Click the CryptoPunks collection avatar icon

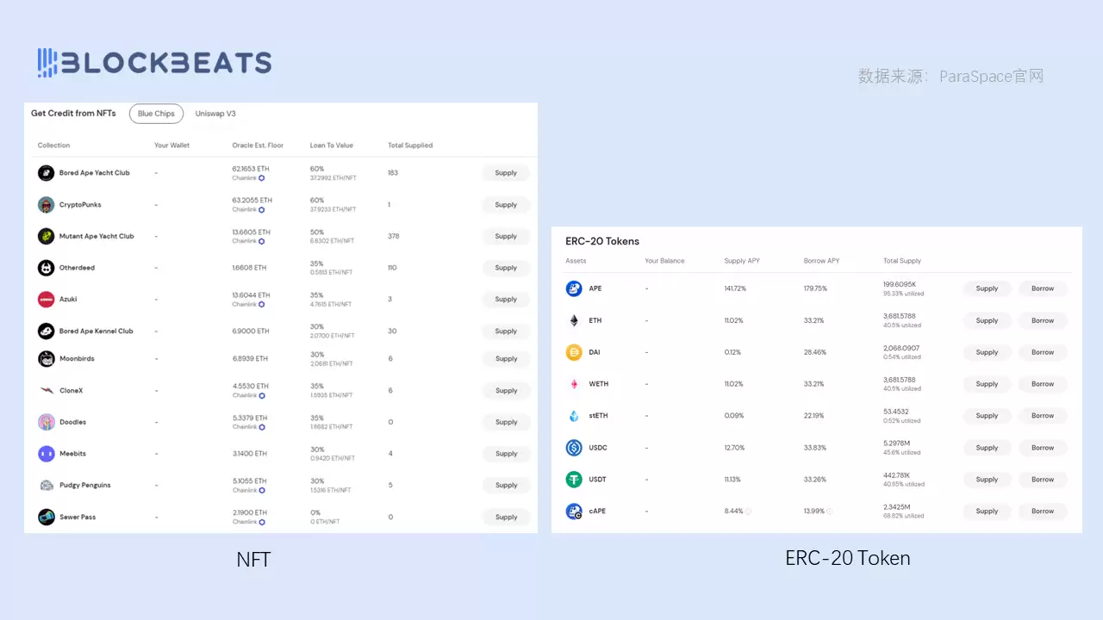(x=46, y=205)
